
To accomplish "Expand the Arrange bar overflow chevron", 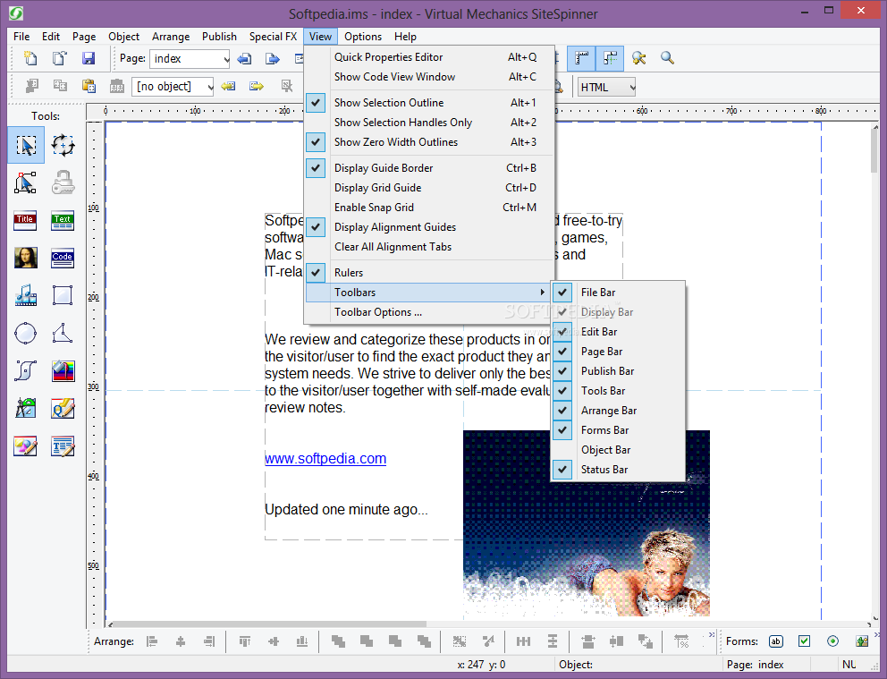I will coord(712,635).
